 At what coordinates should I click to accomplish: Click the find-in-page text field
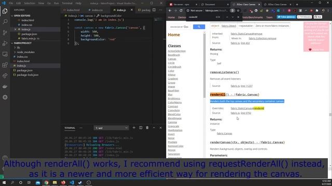click(x=201, y=17)
